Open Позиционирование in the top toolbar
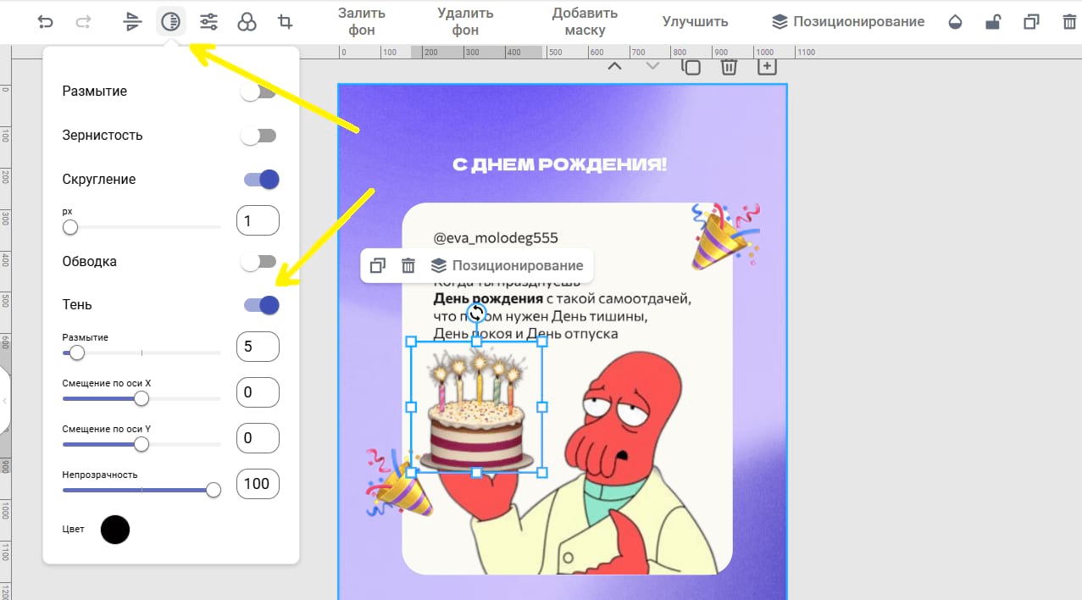 (848, 22)
